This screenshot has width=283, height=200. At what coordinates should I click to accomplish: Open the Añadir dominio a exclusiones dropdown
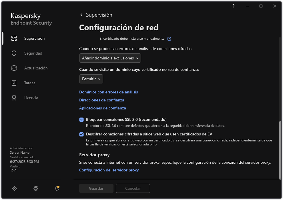(110, 58)
